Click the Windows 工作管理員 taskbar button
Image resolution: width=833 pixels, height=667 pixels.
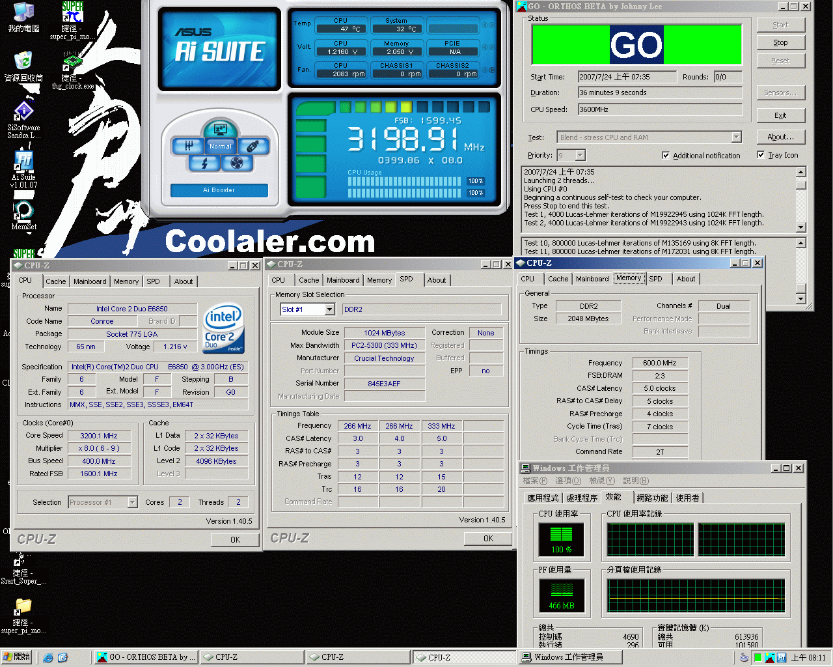coord(570,657)
